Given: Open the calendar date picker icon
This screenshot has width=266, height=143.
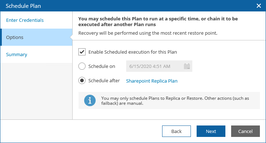Looking at the screenshot, I should coord(187,66).
